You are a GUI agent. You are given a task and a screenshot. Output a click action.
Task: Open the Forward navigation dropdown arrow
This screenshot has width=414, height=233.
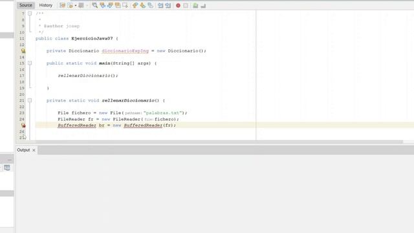pos(87,5)
